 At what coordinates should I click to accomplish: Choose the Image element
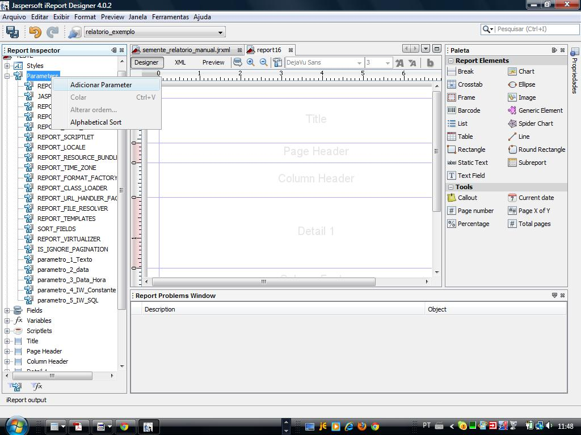coord(522,97)
